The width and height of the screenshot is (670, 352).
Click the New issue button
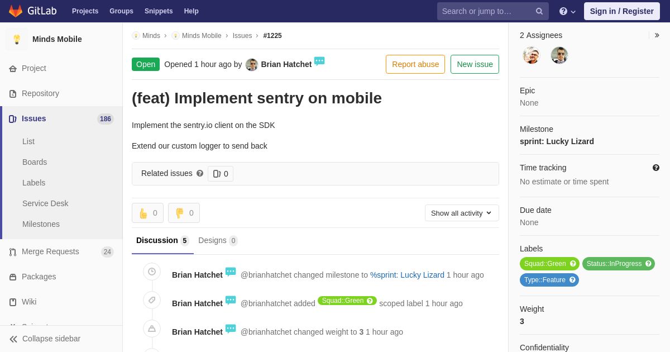pyautogui.click(x=475, y=64)
